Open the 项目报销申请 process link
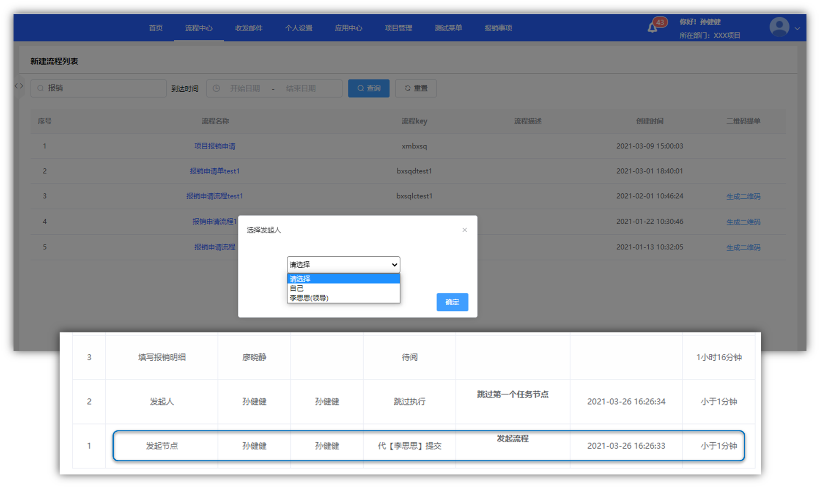Viewport: 820px width, 488px height. (215, 146)
